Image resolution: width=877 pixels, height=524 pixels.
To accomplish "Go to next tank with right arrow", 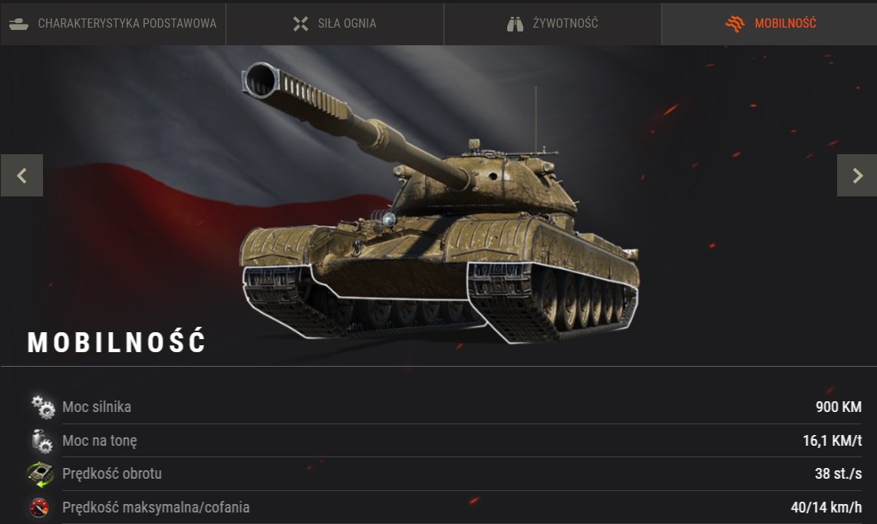I will click(x=857, y=176).
